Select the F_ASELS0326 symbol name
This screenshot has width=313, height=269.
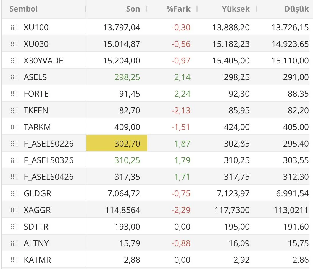(49, 160)
